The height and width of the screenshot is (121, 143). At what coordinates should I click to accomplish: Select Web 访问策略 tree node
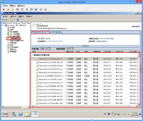point(15,34)
